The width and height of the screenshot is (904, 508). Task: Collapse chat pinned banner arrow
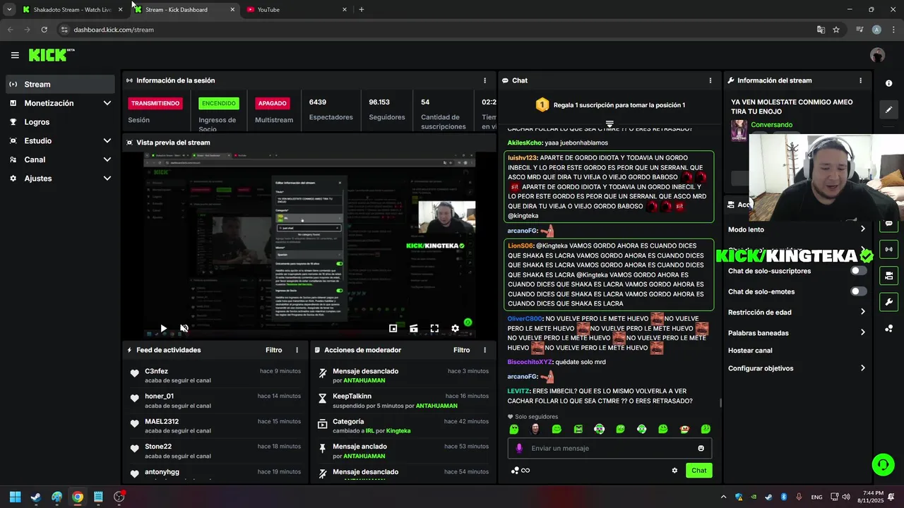[609, 123]
